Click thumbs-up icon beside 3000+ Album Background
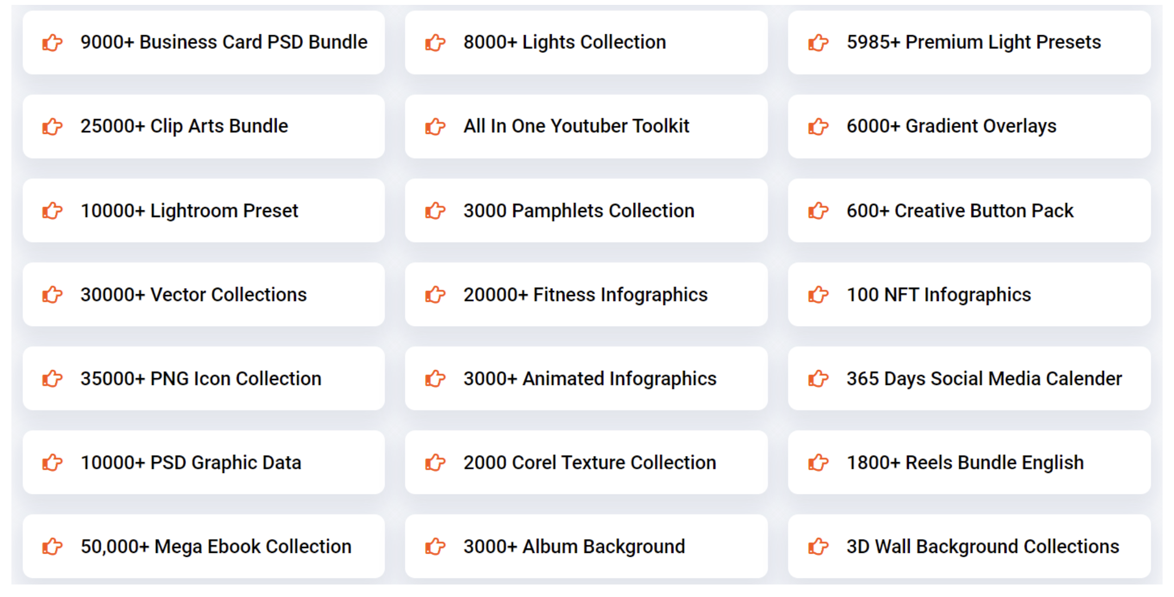 [435, 546]
